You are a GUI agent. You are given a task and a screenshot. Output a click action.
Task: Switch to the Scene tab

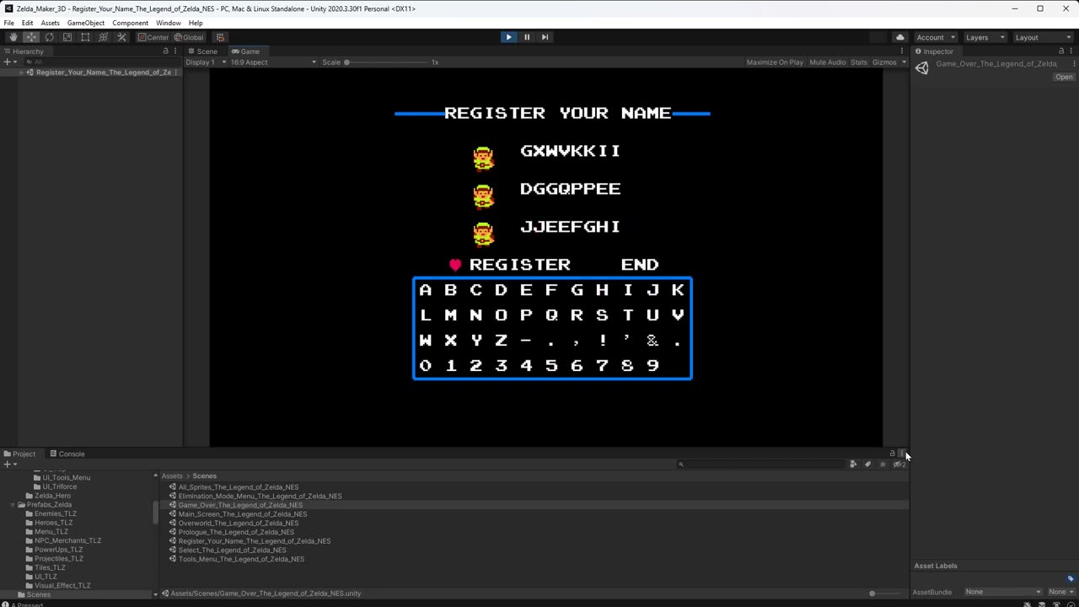coord(202,51)
